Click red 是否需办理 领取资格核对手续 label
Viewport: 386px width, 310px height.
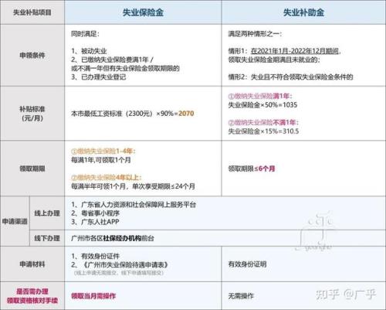point(32,296)
